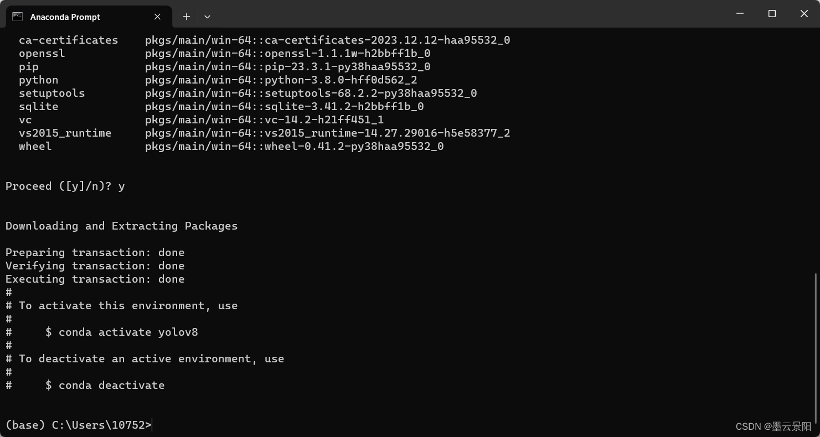Click the sqlite-3.41.2 package entry

pyautogui.click(x=284, y=106)
